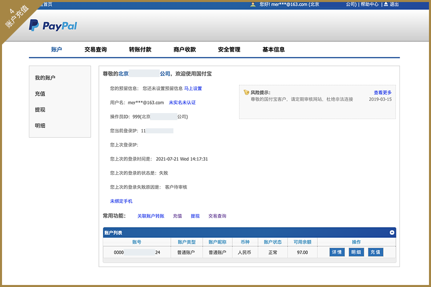This screenshot has height=287, width=431.
Task: Collapse the 账户列表 panel with round arrow icon
Action: [x=392, y=233]
